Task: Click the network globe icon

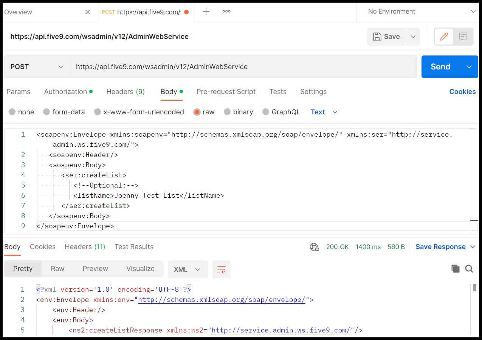Action: [315, 247]
